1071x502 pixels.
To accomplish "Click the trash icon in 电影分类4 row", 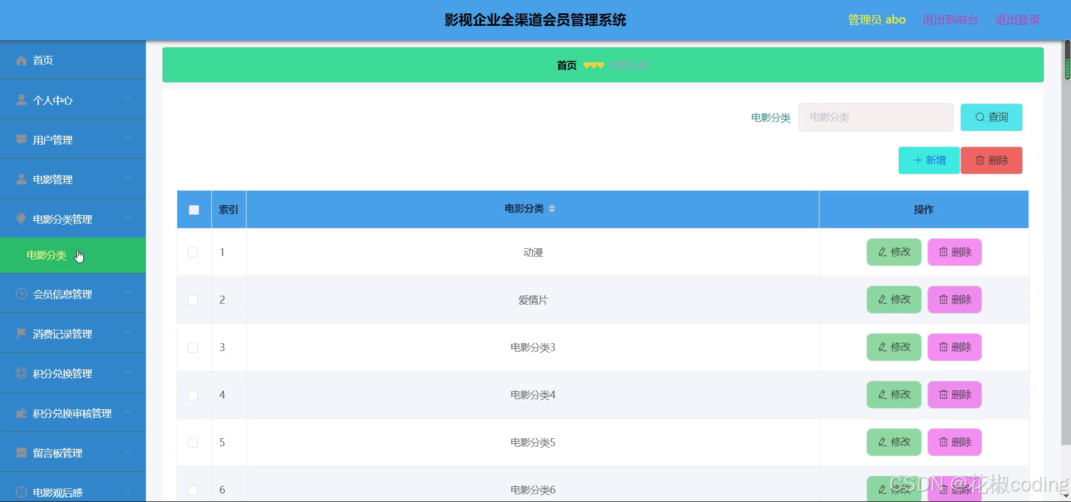I will [x=944, y=395].
